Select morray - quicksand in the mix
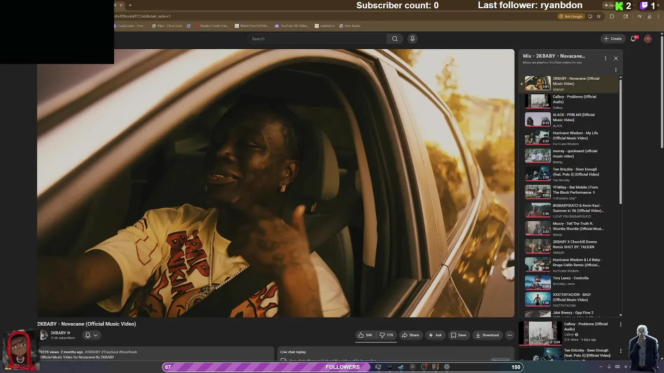 click(570, 156)
